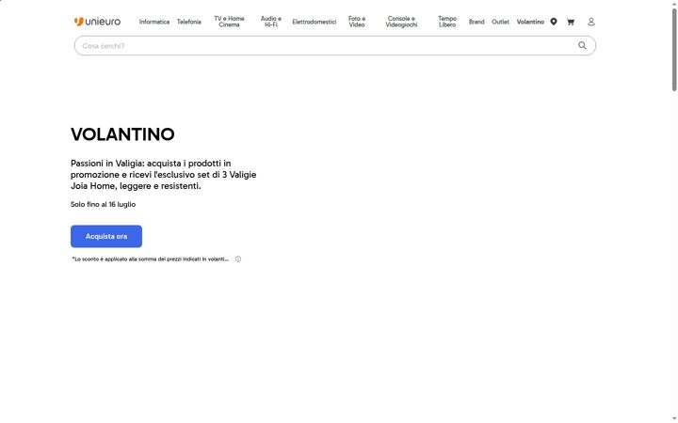Viewport: 678px width, 423px height.
Task: Open the store locator pin icon
Action: pyautogui.click(x=554, y=22)
